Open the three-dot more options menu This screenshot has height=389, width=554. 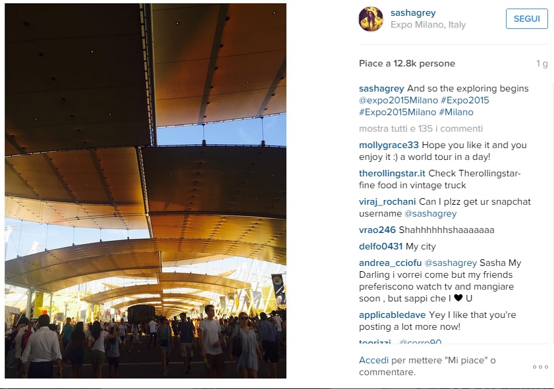(x=540, y=367)
